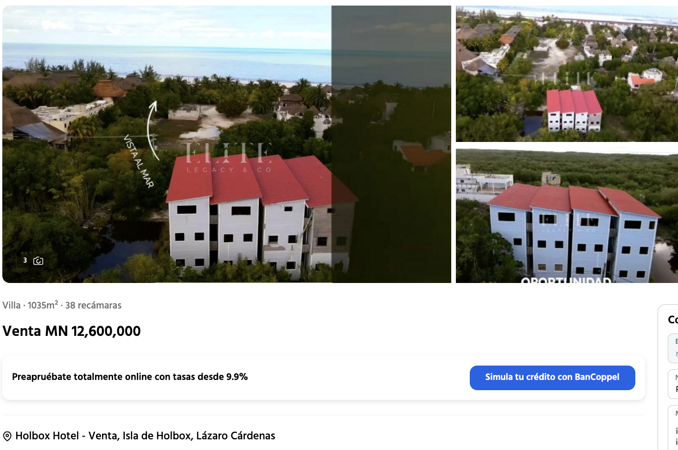Click the Preapruébate totalmente online banner text
Viewport: 678px width, 450px height.
[130, 377]
